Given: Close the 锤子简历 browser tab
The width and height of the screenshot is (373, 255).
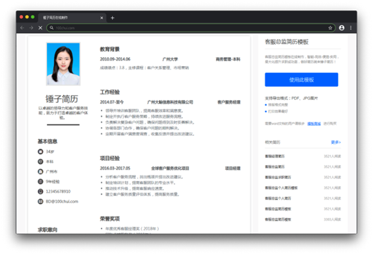Looking at the screenshot, I should click(x=102, y=17).
